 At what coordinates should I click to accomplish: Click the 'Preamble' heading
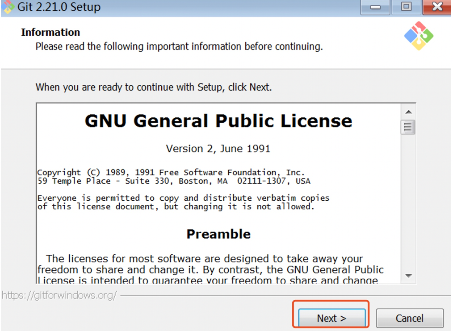(218, 234)
